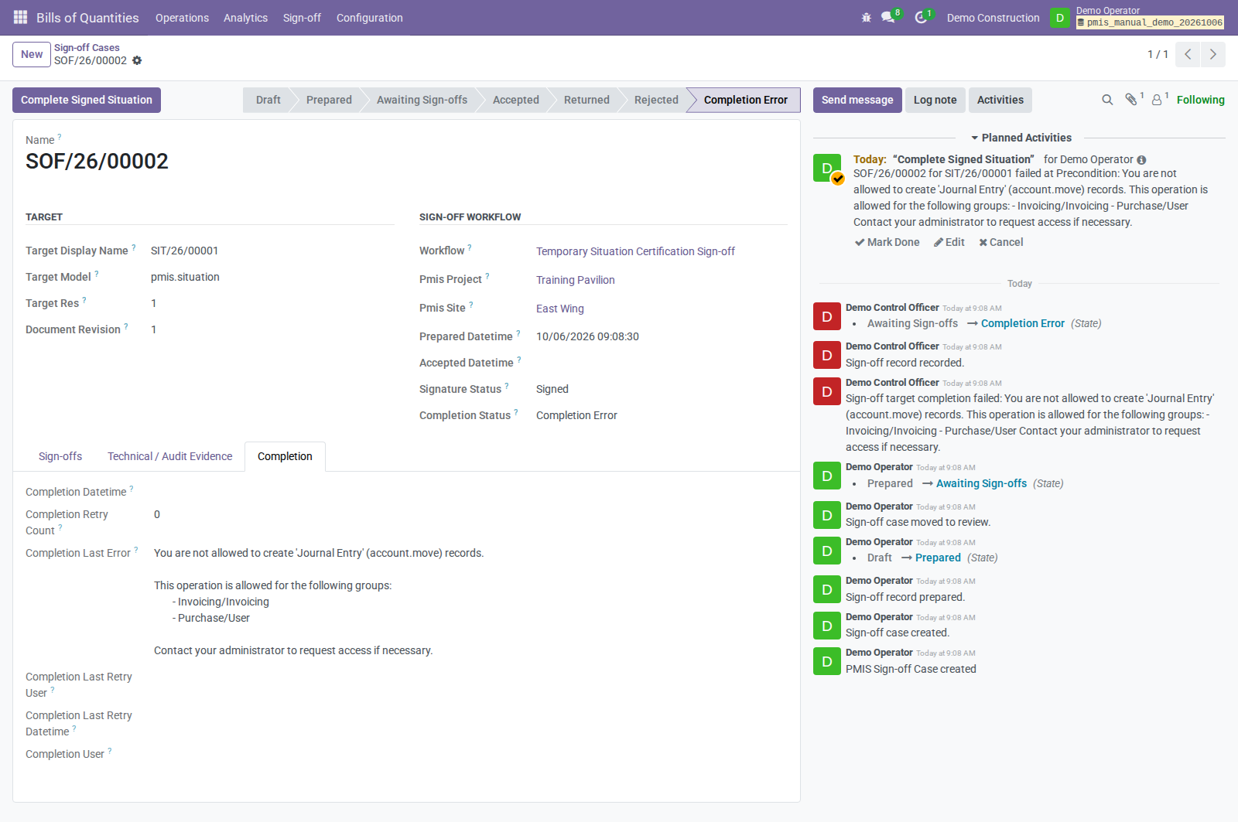Click Complete Signed Situation button
Viewport: 1238px width, 822px height.
coord(87,100)
